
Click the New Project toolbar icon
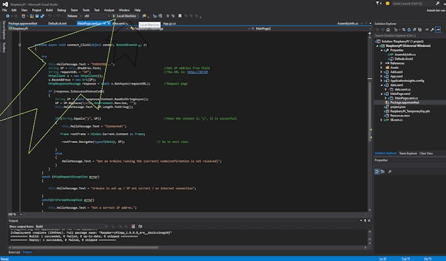pos(24,16)
